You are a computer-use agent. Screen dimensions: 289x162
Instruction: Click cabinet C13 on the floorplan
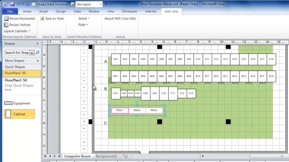point(191,93)
